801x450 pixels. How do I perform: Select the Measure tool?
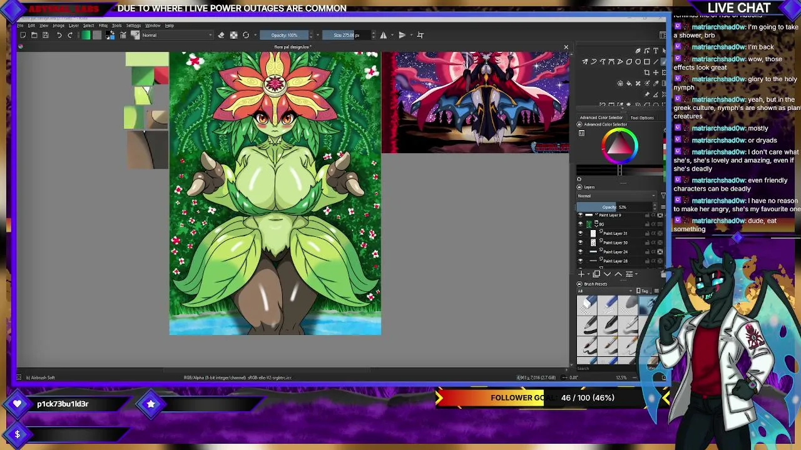click(x=655, y=94)
